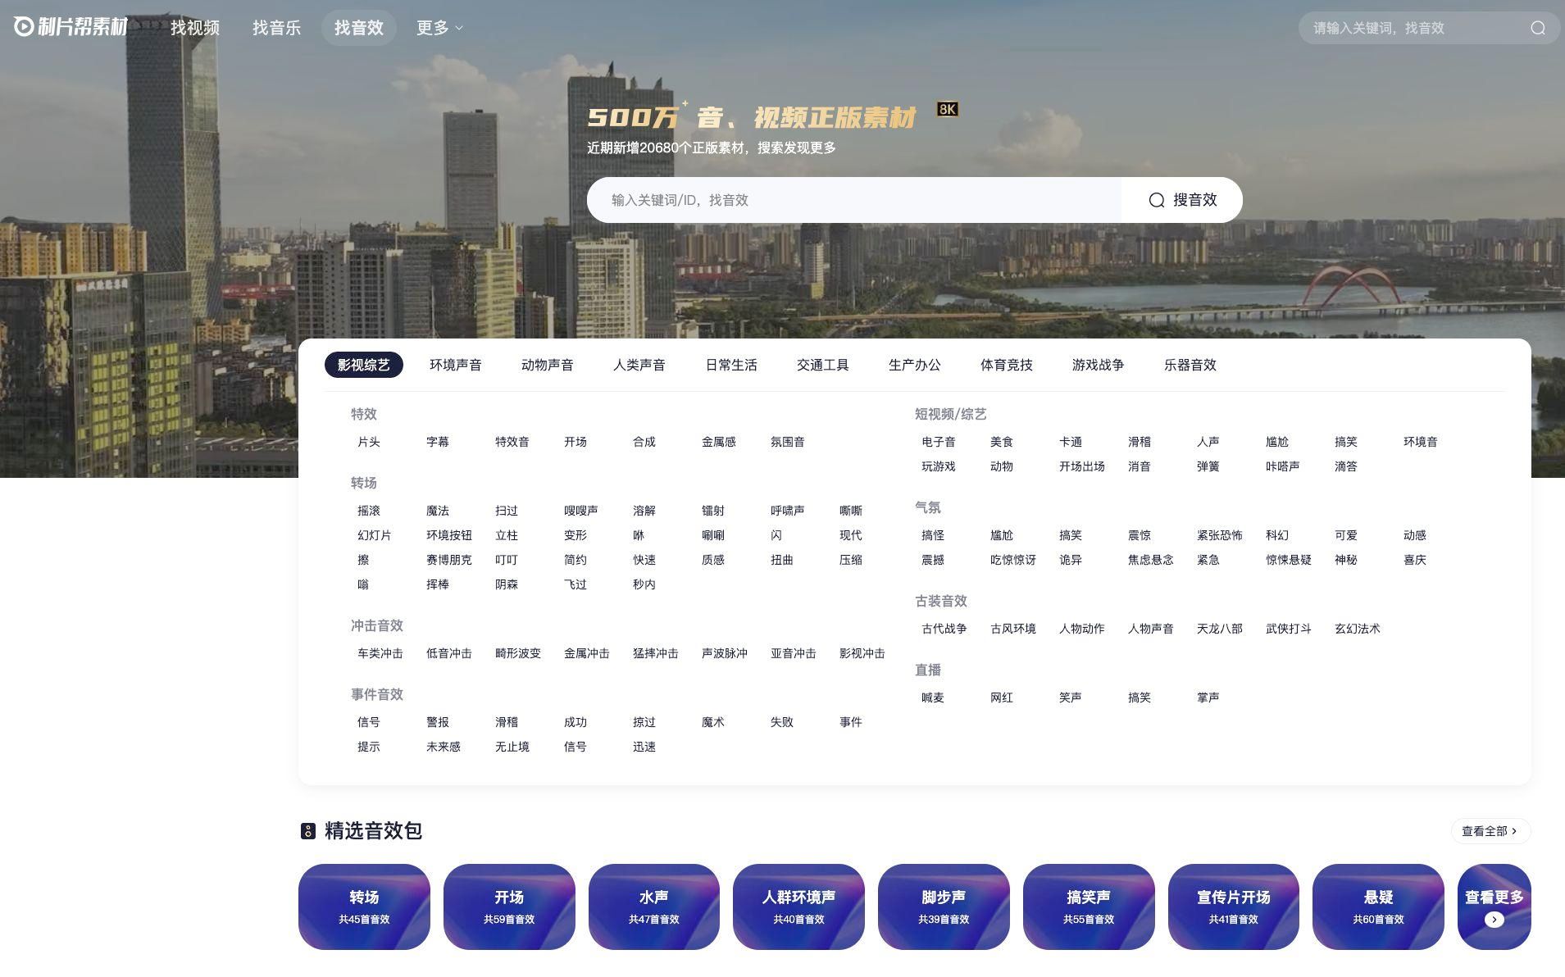Open the 宣传片开场 sound pack card
This screenshot has width=1565, height=977.
point(1234,907)
